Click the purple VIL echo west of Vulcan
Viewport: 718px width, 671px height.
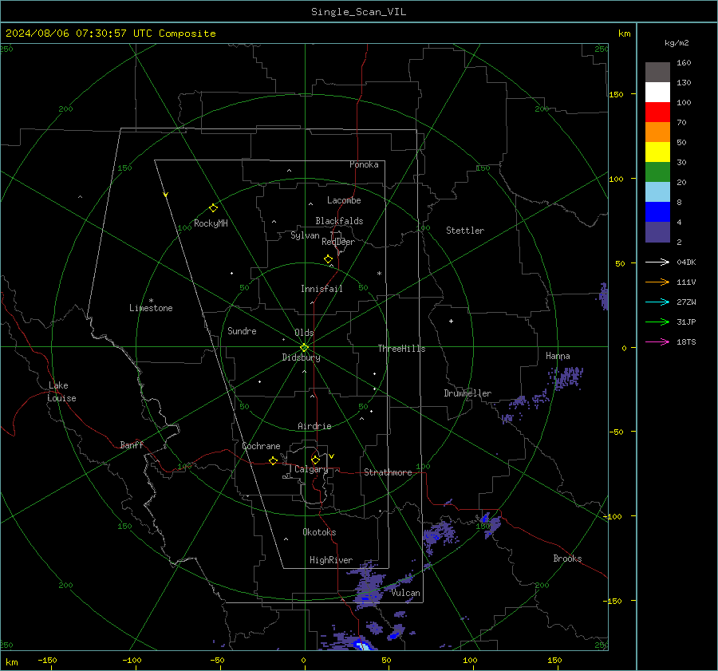[x=369, y=589]
